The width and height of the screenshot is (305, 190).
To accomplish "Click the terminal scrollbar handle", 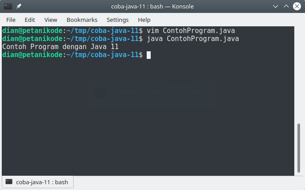I will [x=299, y=148].
